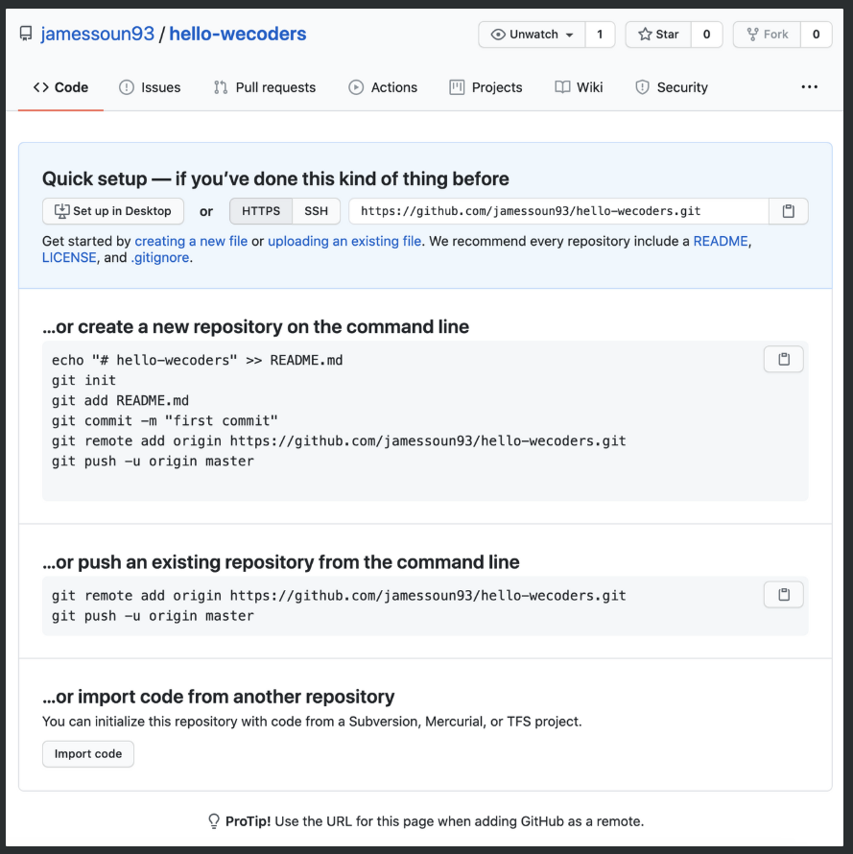Follow the uploading an existing file link
853x854 pixels.
tap(344, 241)
